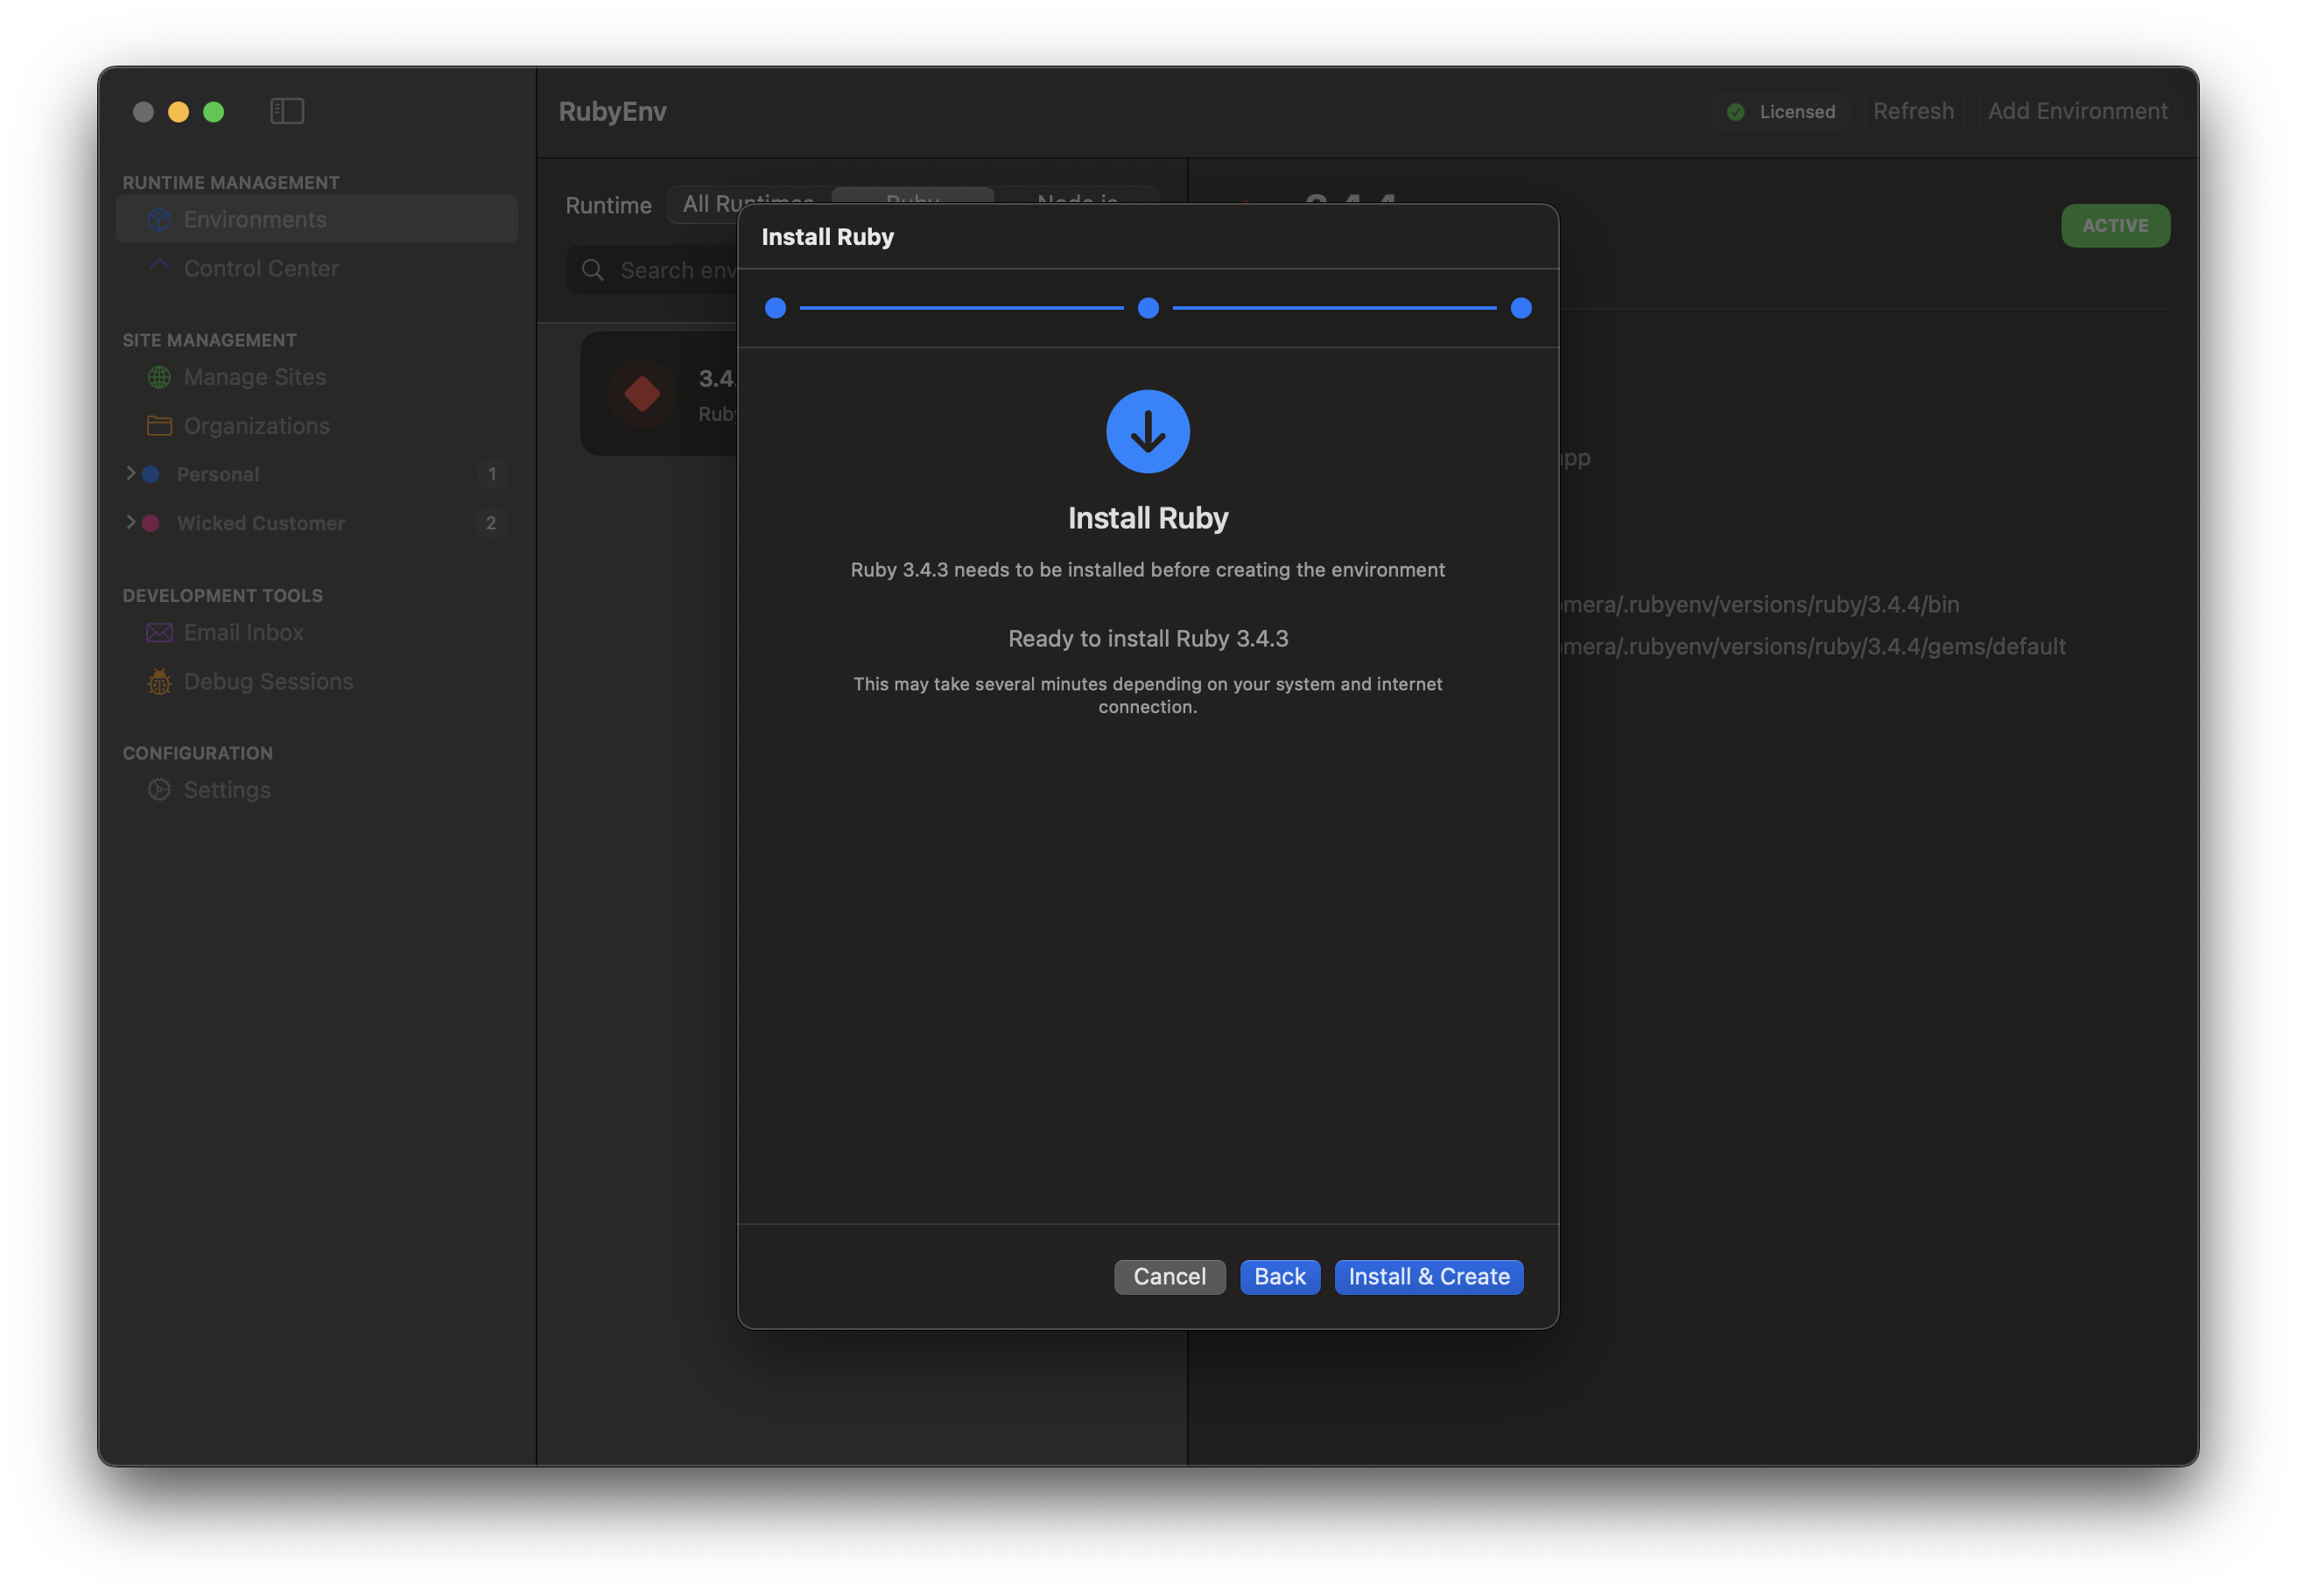Click the ruby/3.4.4/bin path text
The height and width of the screenshot is (1596, 2297).
[1760, 605]
